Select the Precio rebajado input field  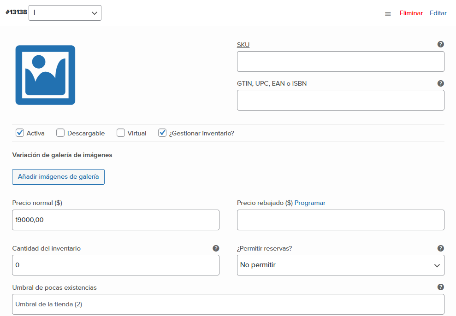(341, 220)
